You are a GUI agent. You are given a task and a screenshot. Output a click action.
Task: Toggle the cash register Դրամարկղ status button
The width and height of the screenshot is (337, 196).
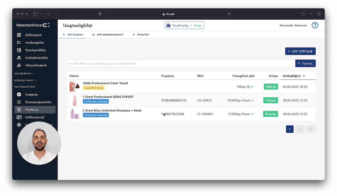coord(184,25)
